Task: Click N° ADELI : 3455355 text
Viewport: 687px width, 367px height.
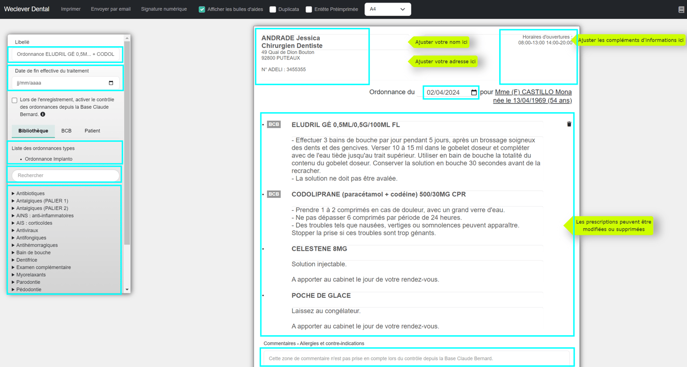Action: (283, 70)
